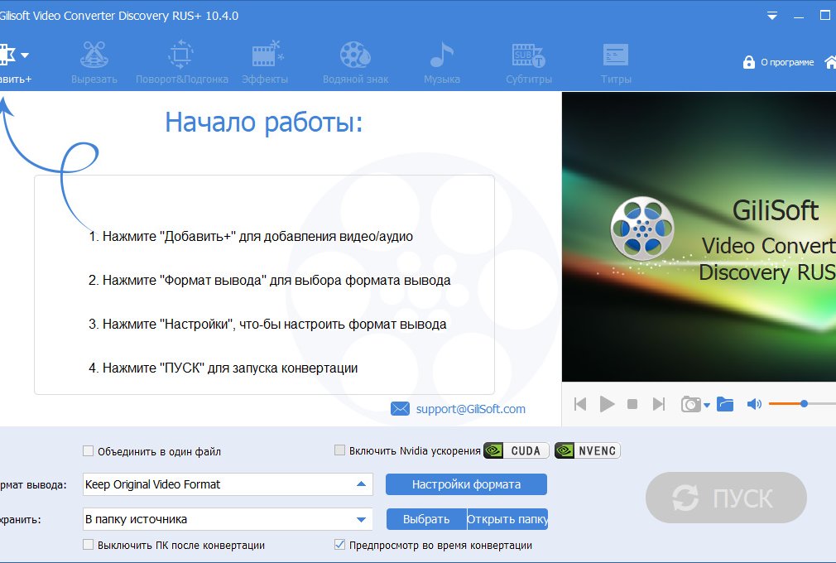Go to the home page icon
Screen dimensions: 836x563
coord(831,62)
